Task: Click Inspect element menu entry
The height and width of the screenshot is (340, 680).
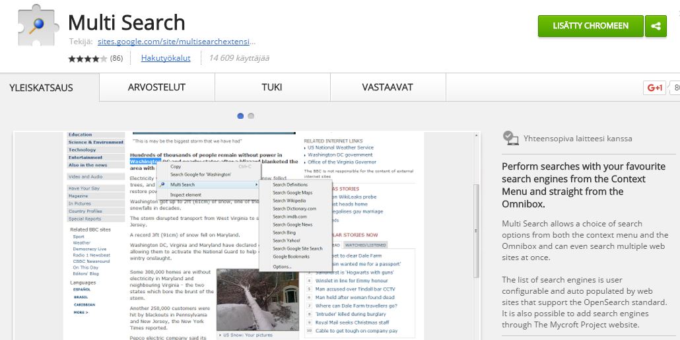Action: point(186,195)
